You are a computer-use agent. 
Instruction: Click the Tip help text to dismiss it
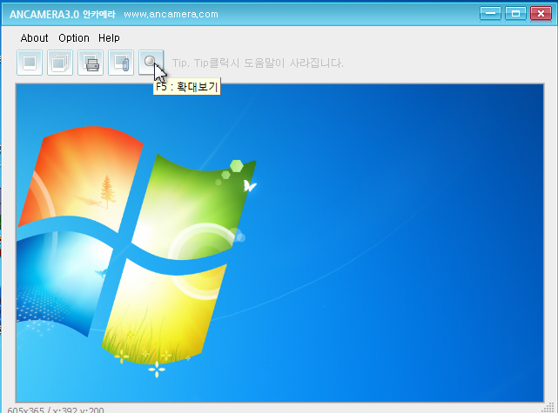(258, 63)
